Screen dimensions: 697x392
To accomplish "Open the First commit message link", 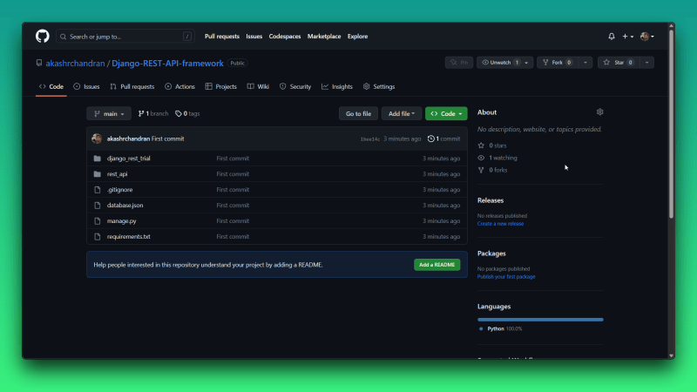I will (x=167, y=139).
